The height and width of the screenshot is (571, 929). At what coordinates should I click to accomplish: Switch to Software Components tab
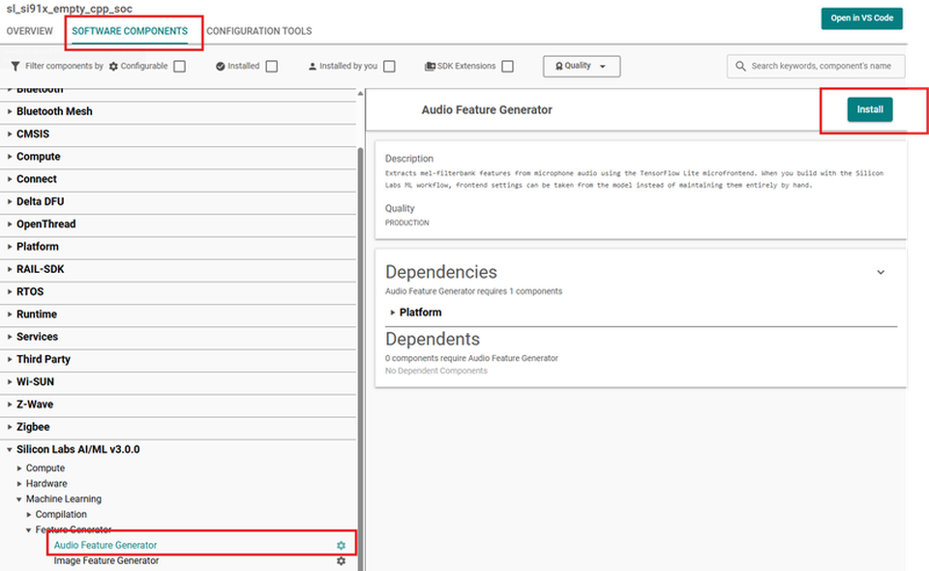pyautogui.click(x=130, y=31)
